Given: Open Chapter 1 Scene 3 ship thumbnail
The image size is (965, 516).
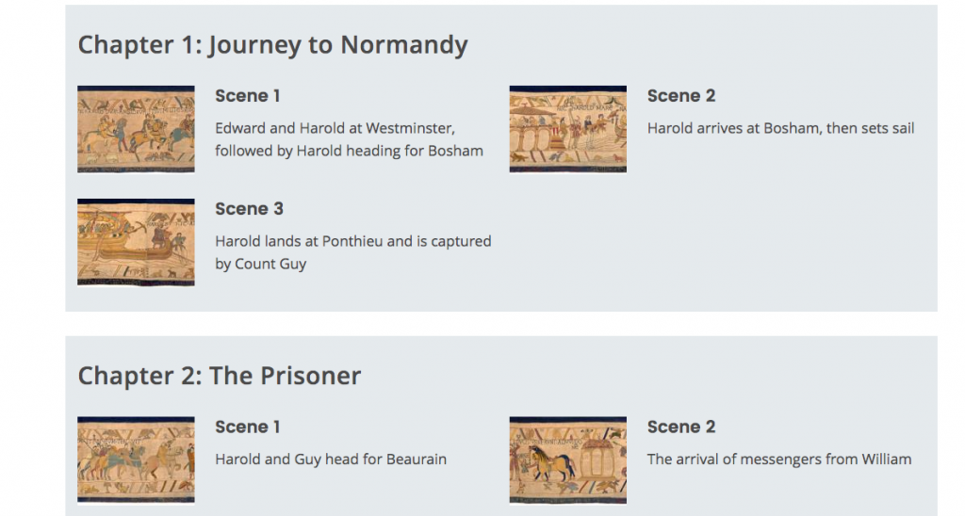Looking at the screenshot, I should pos(136,242).
